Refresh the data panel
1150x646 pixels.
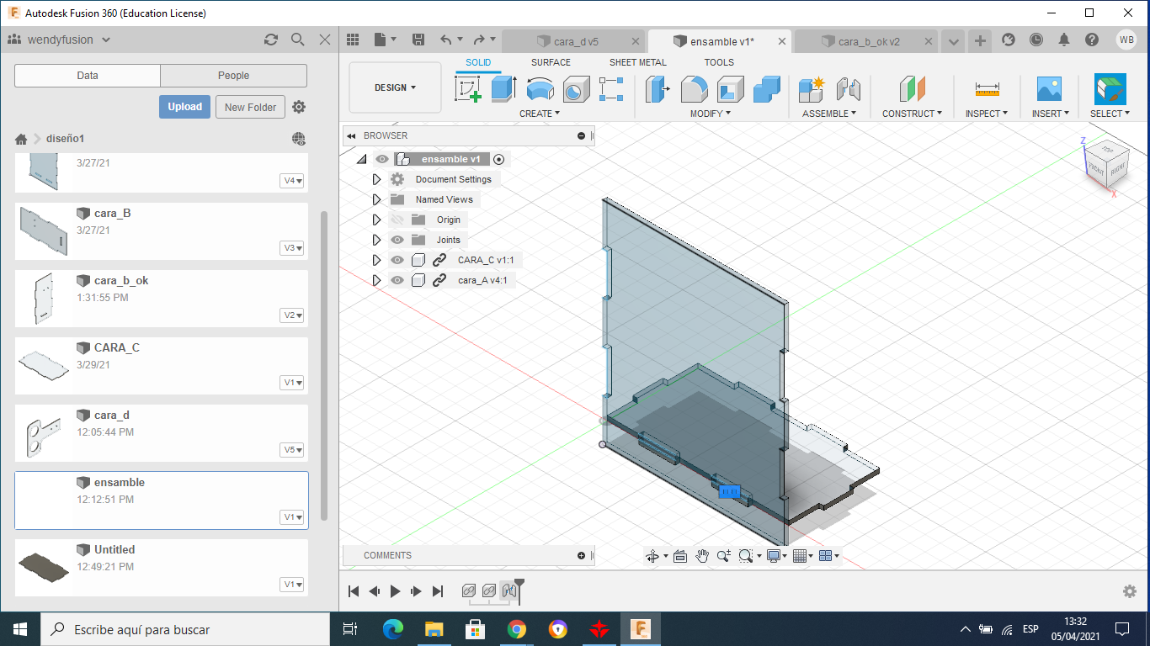(270, 40)
